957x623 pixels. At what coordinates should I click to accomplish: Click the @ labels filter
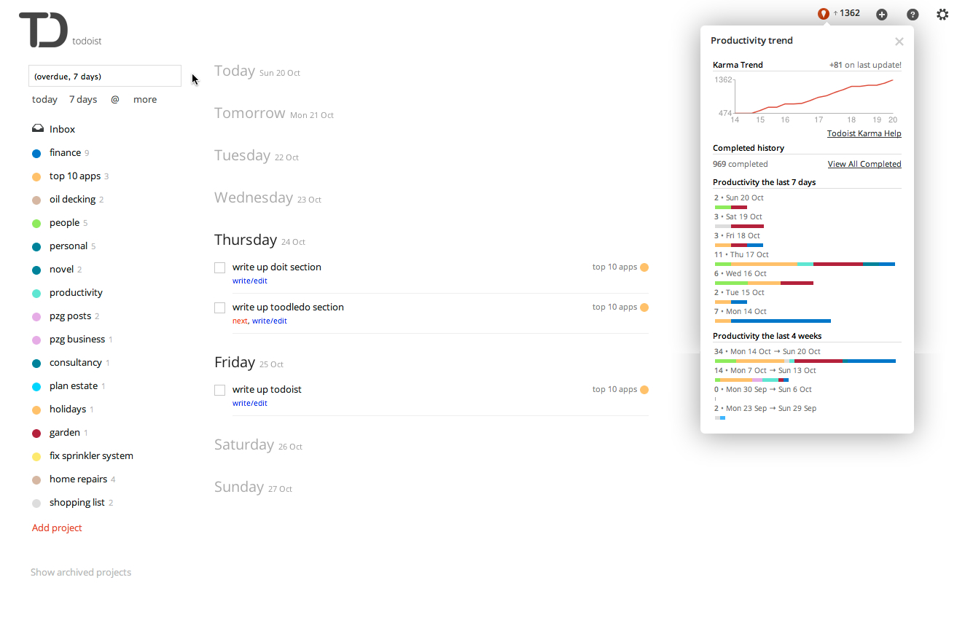pos(115,99)
